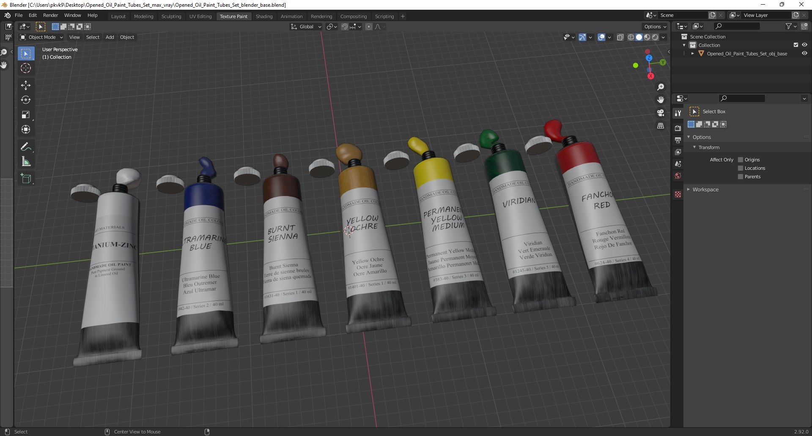Screen dimensions: 812x436
Task: Open the Render properties tab
Action: (x=678, y=128)
